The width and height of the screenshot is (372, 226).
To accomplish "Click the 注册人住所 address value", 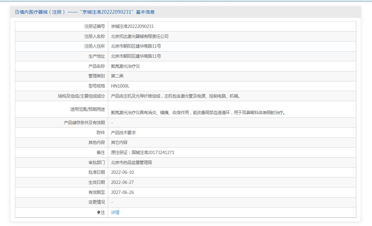I will point(136,46).
